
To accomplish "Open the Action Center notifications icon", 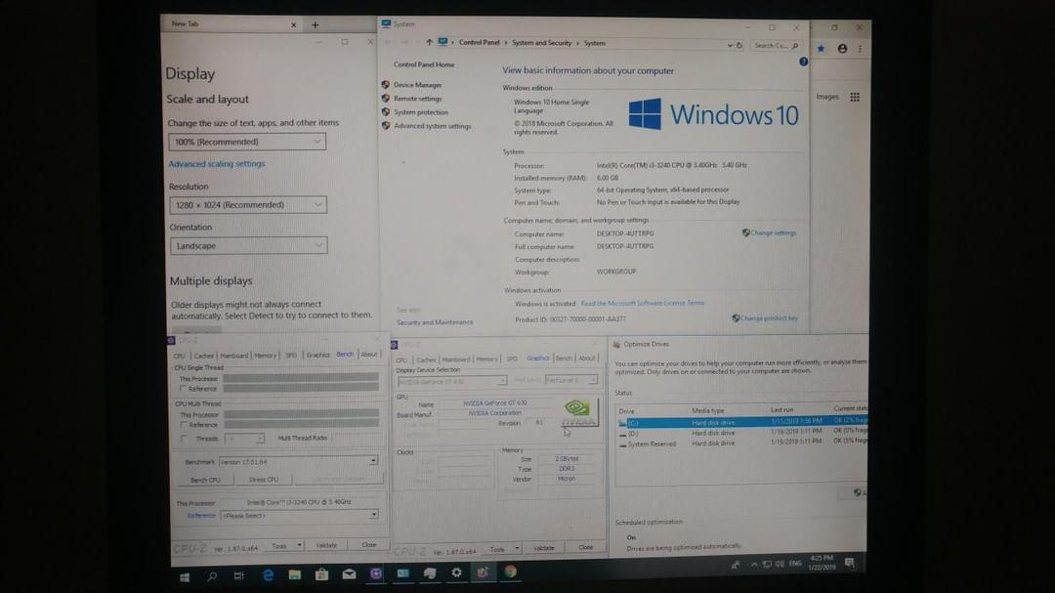I will click(x=850, y=563).
